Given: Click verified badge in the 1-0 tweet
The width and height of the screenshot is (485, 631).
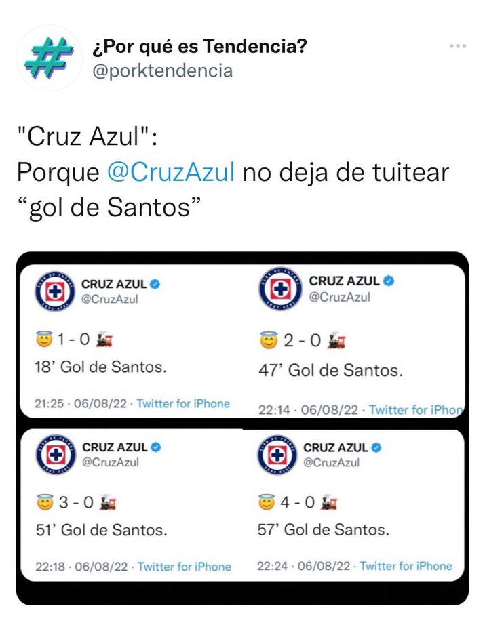Looking at the screenshot, I should (155, 285).
